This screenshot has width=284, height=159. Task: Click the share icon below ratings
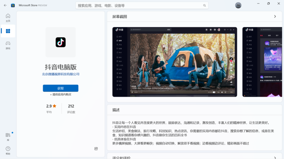coord(96,149)
